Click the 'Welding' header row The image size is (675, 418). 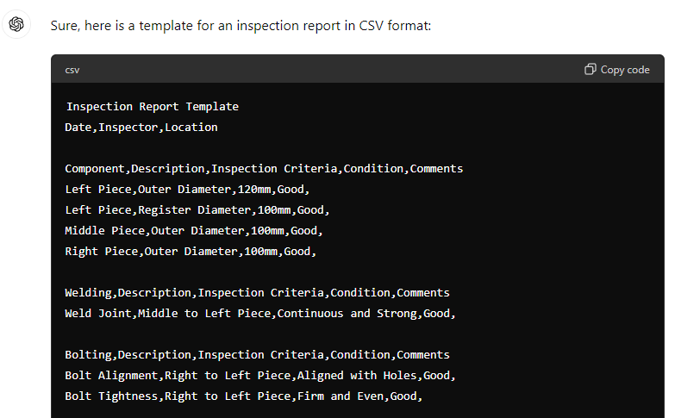click(257, 293)
